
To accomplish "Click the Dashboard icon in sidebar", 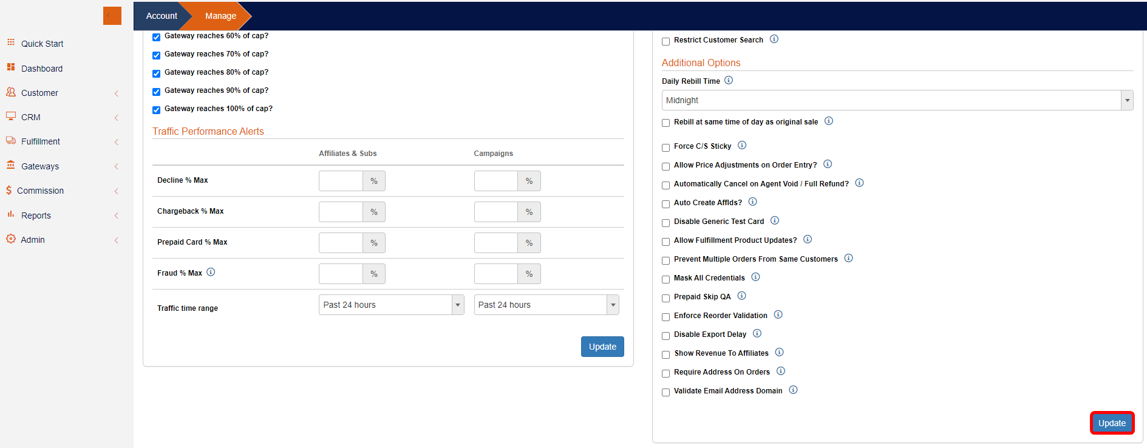I will 10,67.
